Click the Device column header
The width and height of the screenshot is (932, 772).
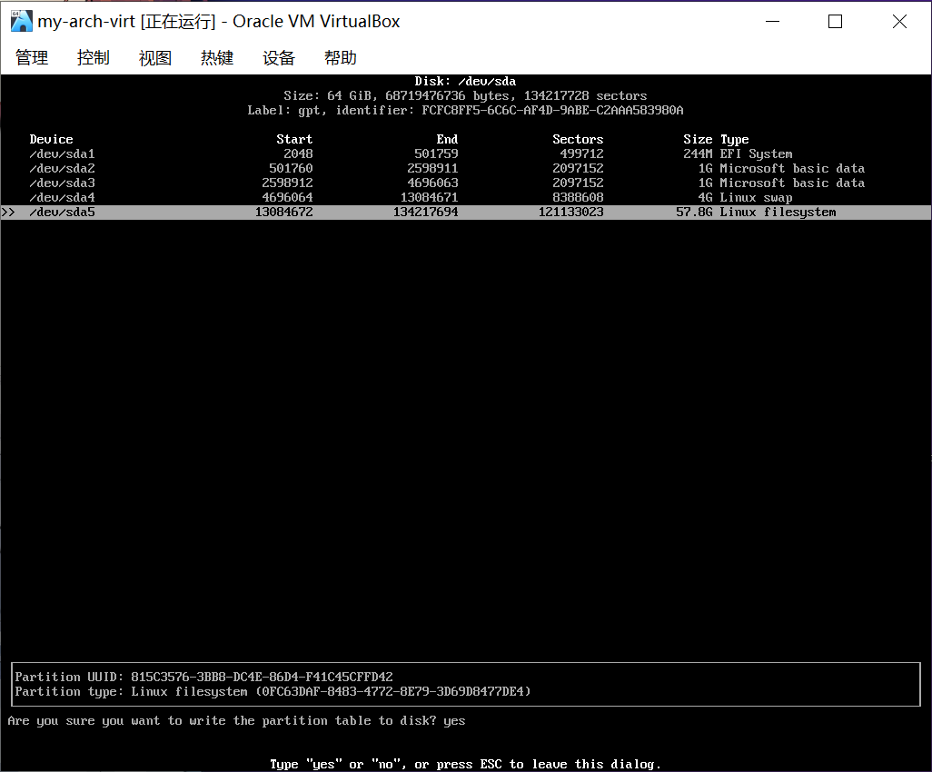(51, 140)
